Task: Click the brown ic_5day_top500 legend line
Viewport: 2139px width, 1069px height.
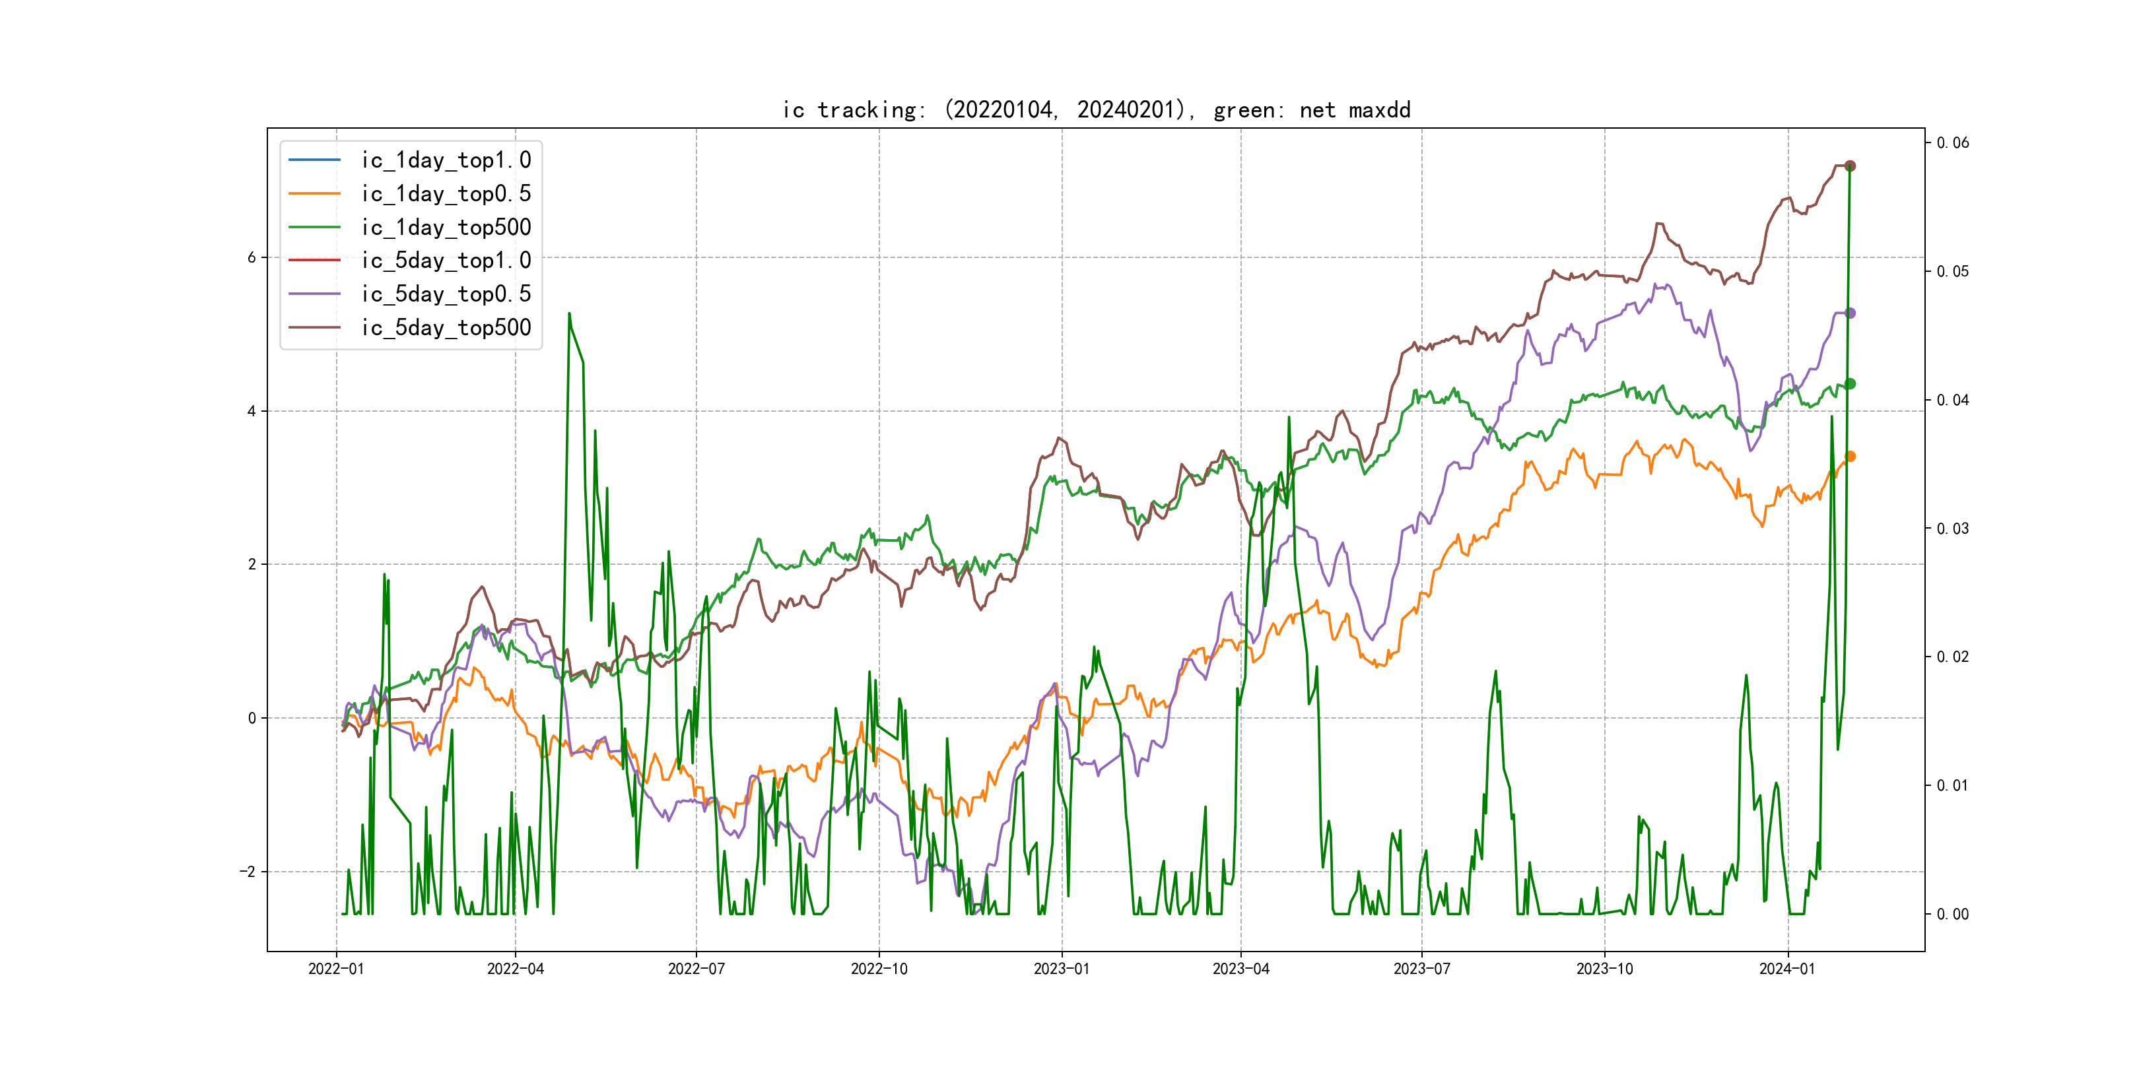Action: tap(314, 327)
